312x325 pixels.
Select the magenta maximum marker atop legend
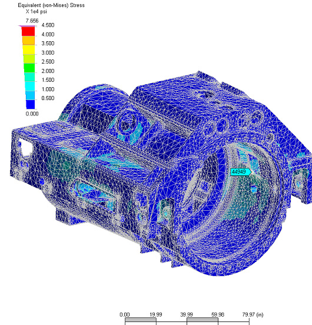tap(27, 26)
